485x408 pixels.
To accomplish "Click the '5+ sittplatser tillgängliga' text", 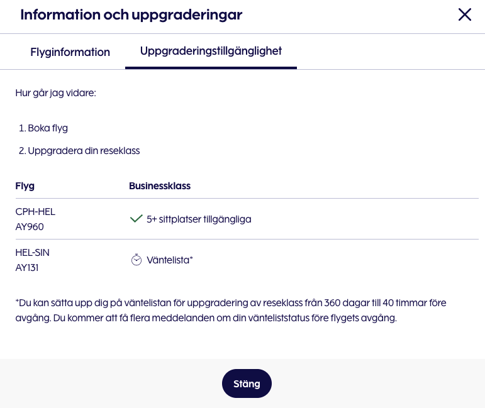I will click(199, 219).
